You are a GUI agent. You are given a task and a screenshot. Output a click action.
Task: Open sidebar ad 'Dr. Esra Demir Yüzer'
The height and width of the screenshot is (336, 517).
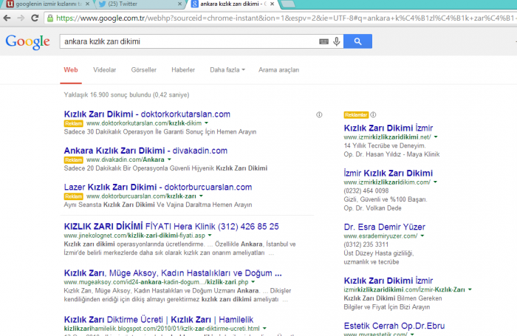385,227
